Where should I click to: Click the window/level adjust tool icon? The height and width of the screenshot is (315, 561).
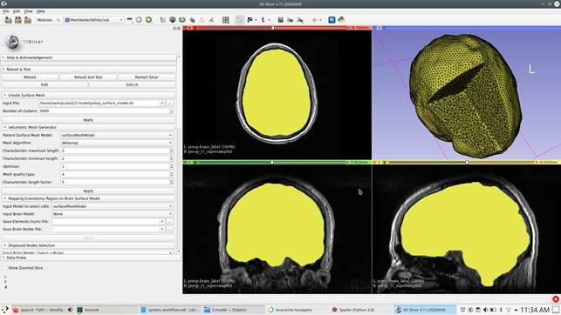(x=250, y=20)
